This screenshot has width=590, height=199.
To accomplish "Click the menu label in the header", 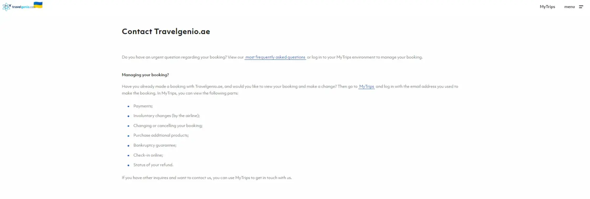I will click(x=569, y=7).
